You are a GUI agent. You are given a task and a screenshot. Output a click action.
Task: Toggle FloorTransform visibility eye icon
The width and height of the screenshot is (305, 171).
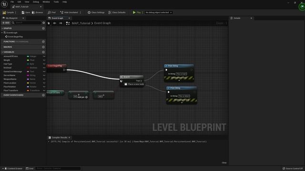coord(44,91)
